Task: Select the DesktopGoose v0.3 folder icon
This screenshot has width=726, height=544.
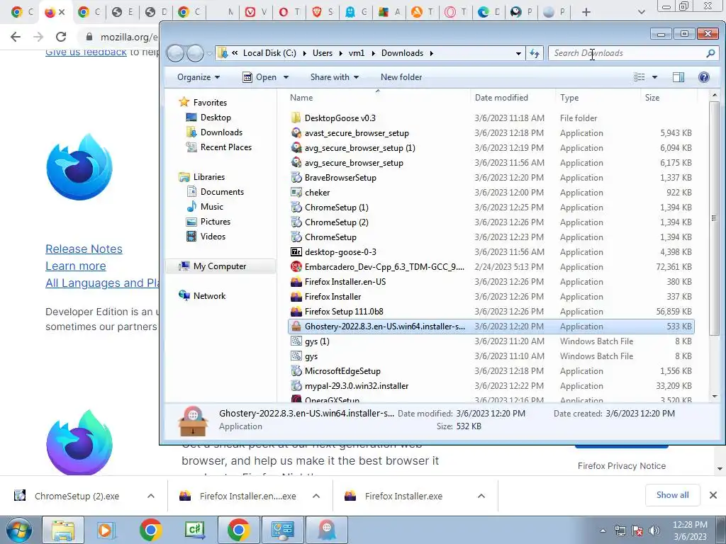Action: 296,118
